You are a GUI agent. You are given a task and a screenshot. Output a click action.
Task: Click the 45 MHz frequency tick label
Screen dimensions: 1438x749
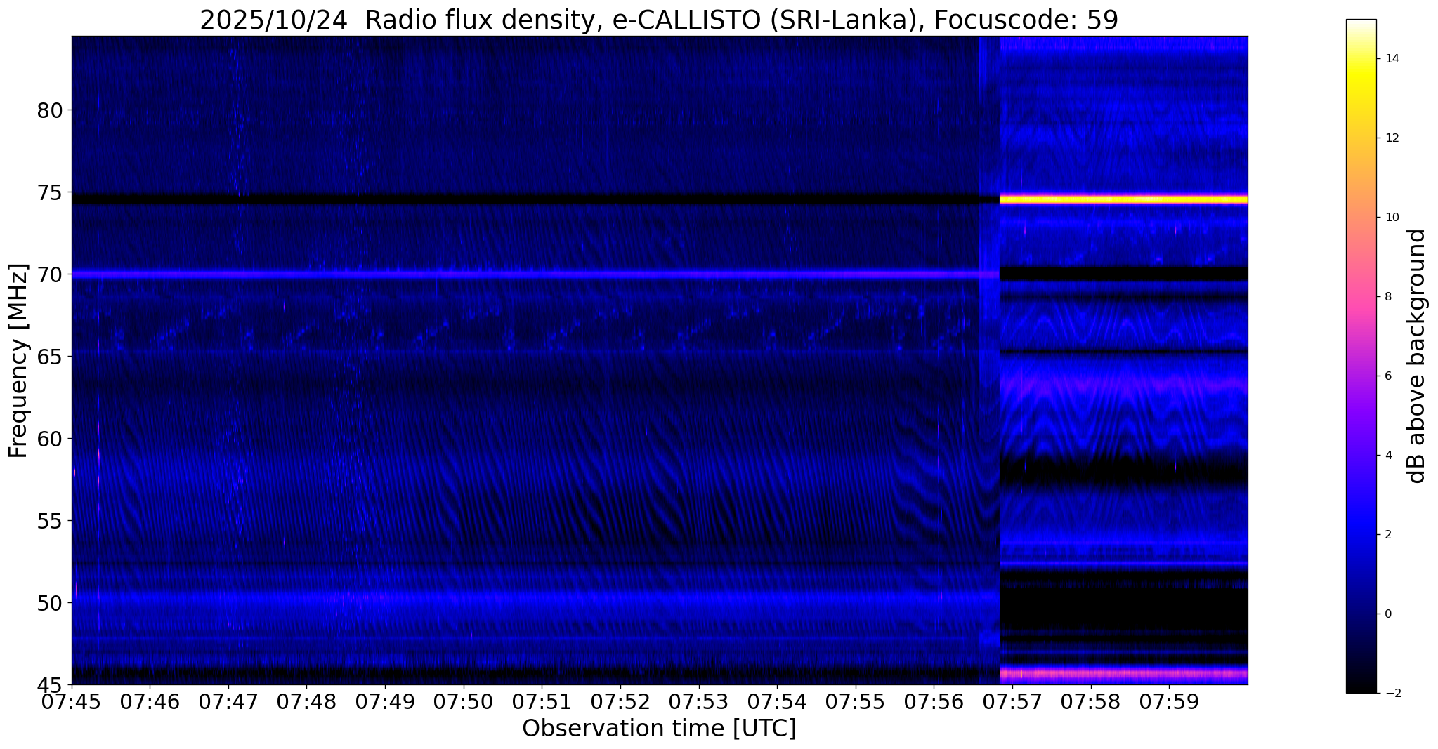click(x=50, y=684)
